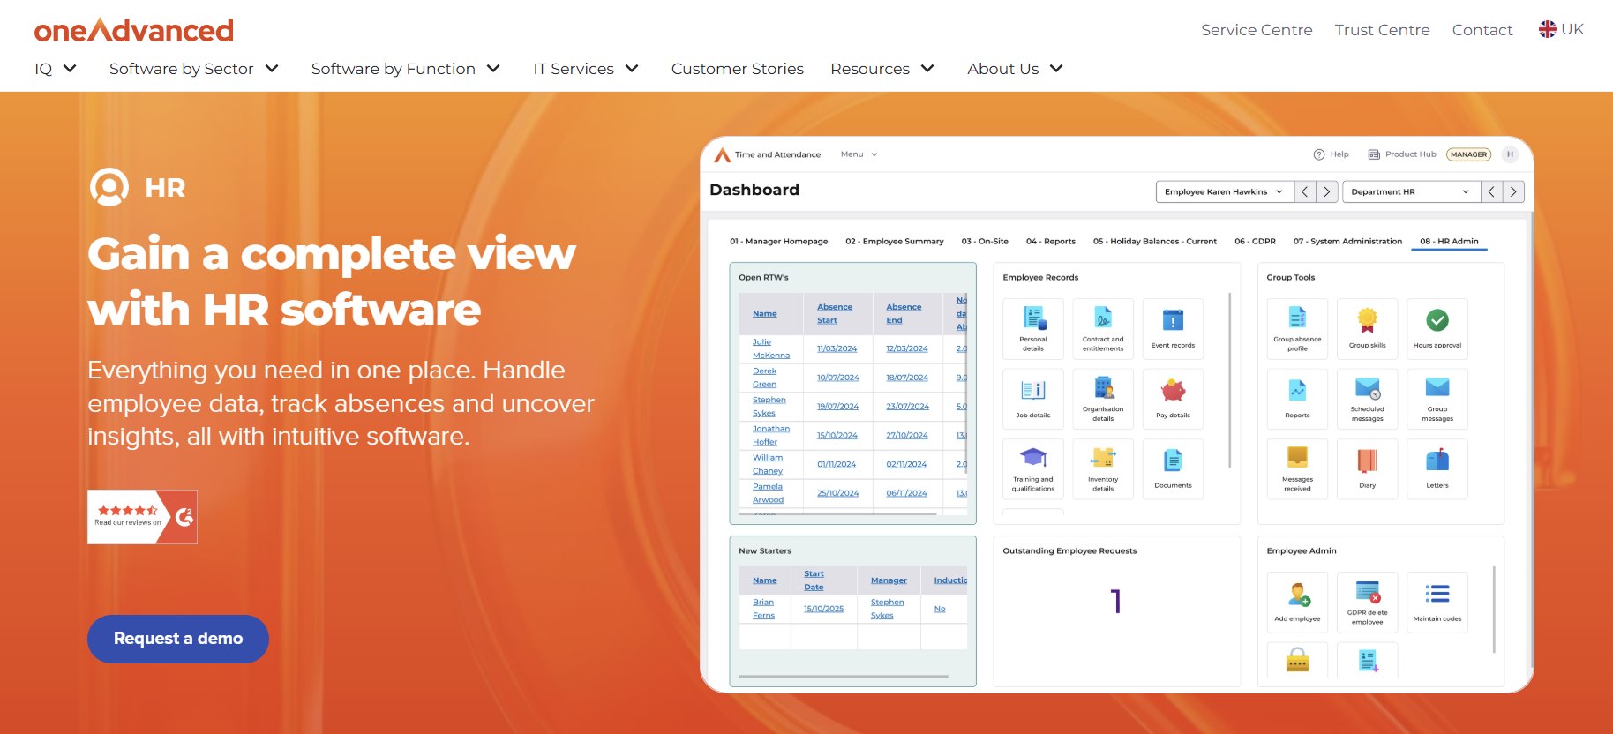Go to next department arrow
The height and width of the screenshot is (734, 1613).
[x=1513, y=191]
